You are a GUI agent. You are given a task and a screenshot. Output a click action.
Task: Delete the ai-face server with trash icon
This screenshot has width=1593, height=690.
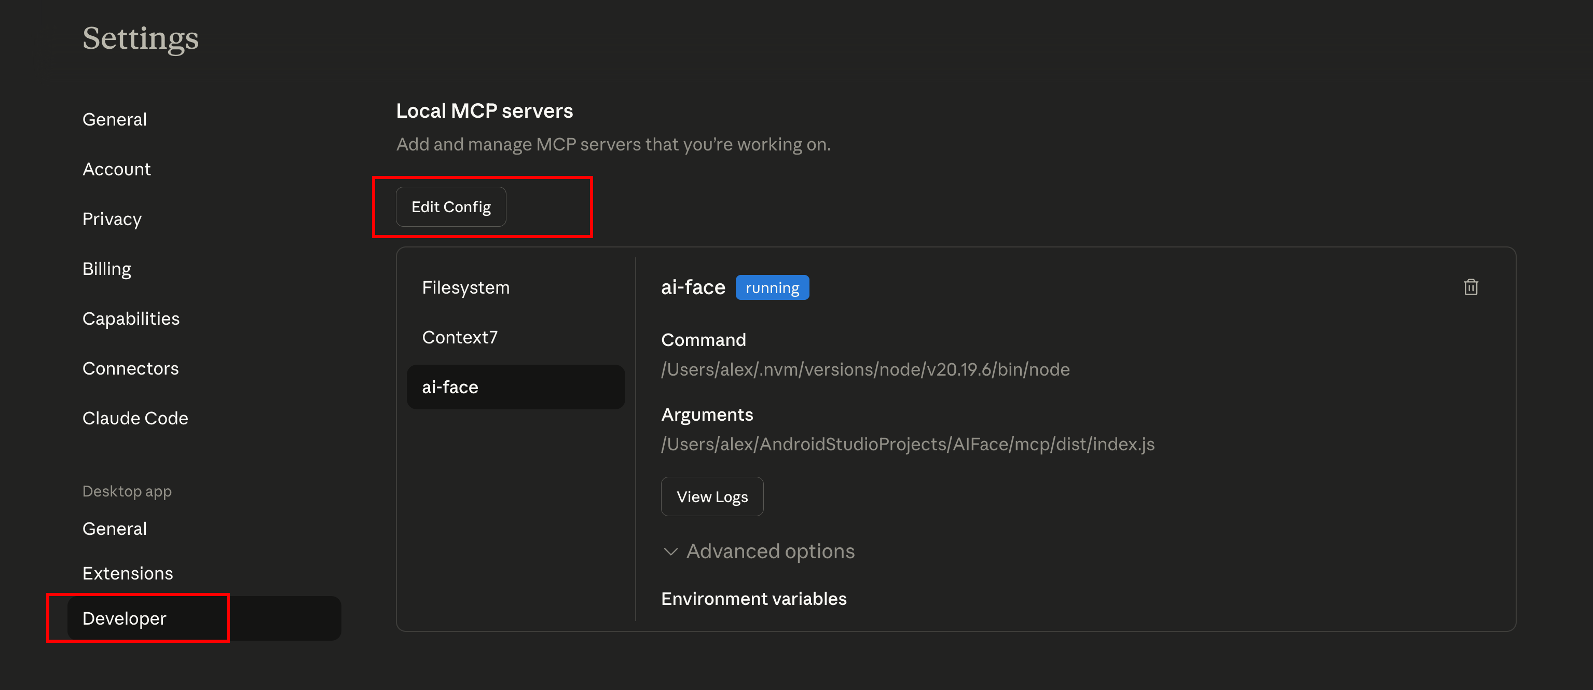[1470, 287]
